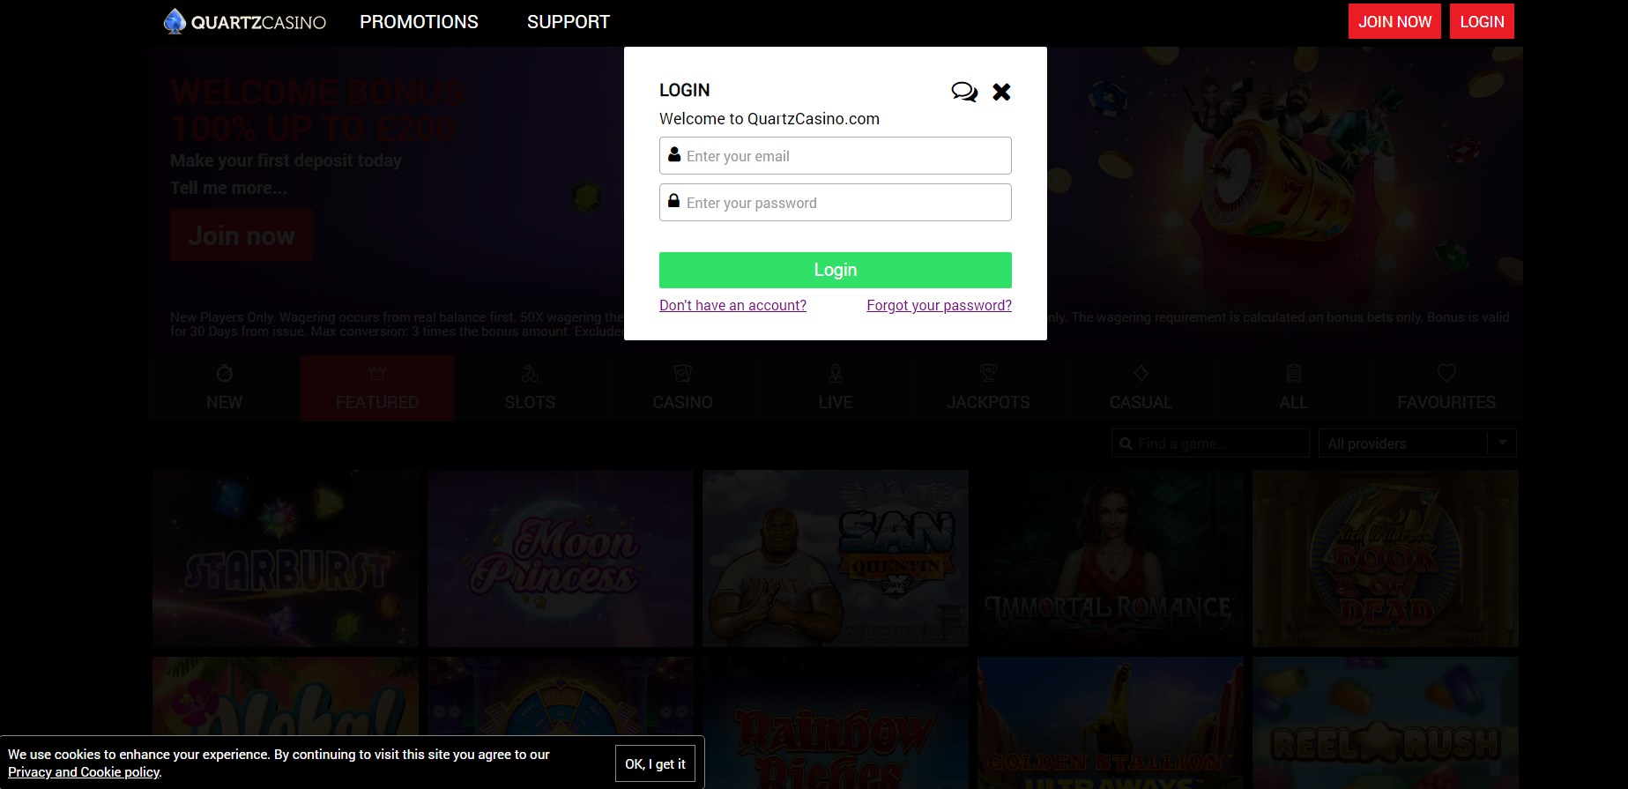This screenshot has width=1628, height=789.
Task: Open live chat icon in login dialog
Action: coord(964,92)
